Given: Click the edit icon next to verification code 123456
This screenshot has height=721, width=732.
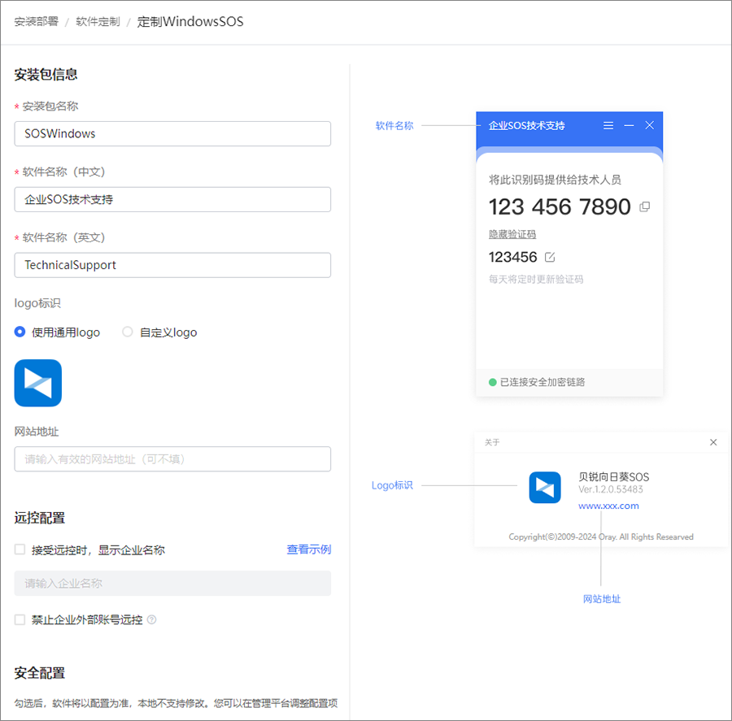Looking at the screenshot, I should (x=550, y=257).
